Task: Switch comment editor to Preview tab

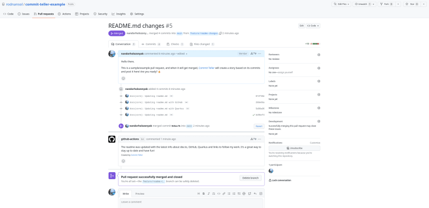Action: tap(140, 194)
